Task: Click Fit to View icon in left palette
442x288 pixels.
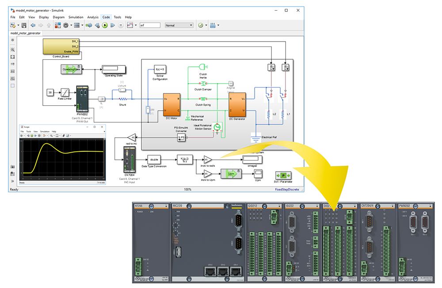Action: pyautogui.click(x=12, y=57)
